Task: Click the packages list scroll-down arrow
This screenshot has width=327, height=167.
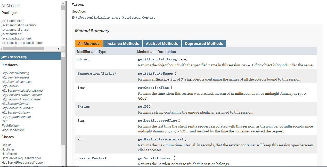Action: [63, 44]
